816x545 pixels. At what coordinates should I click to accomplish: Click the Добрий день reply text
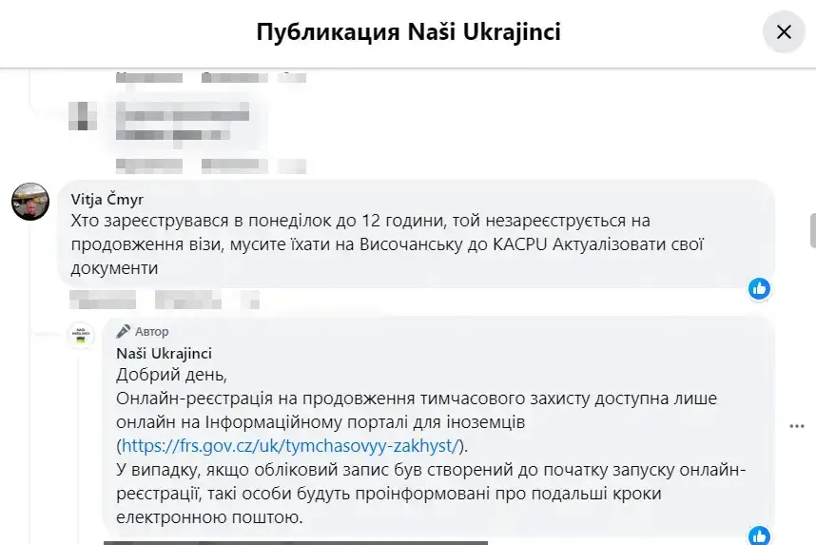(172, 375)
